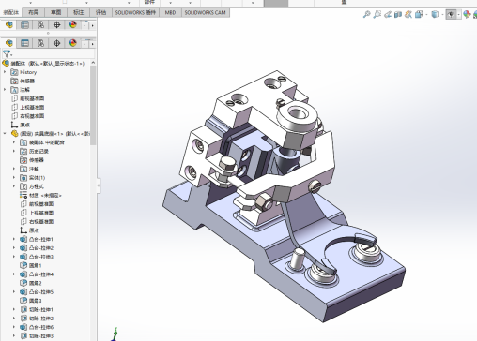Expand the 方程式 folder

pyautogui.click(x=14, y=186)
